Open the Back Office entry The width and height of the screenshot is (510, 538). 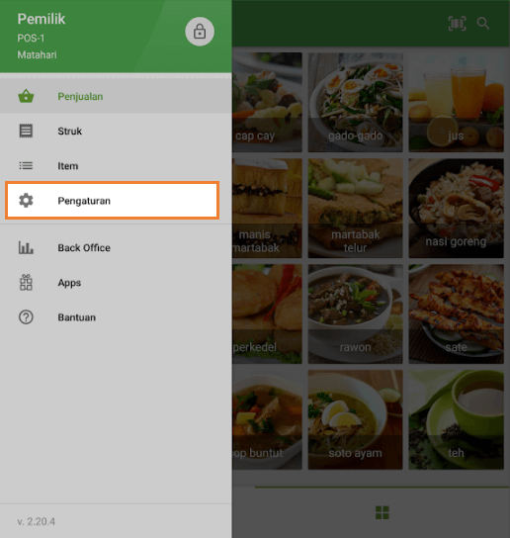[116, 247]
